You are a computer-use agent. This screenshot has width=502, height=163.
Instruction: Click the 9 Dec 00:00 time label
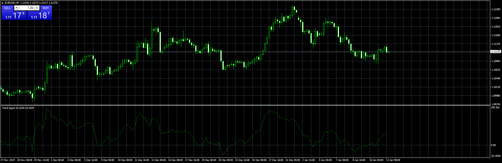[x=108, y=160]
